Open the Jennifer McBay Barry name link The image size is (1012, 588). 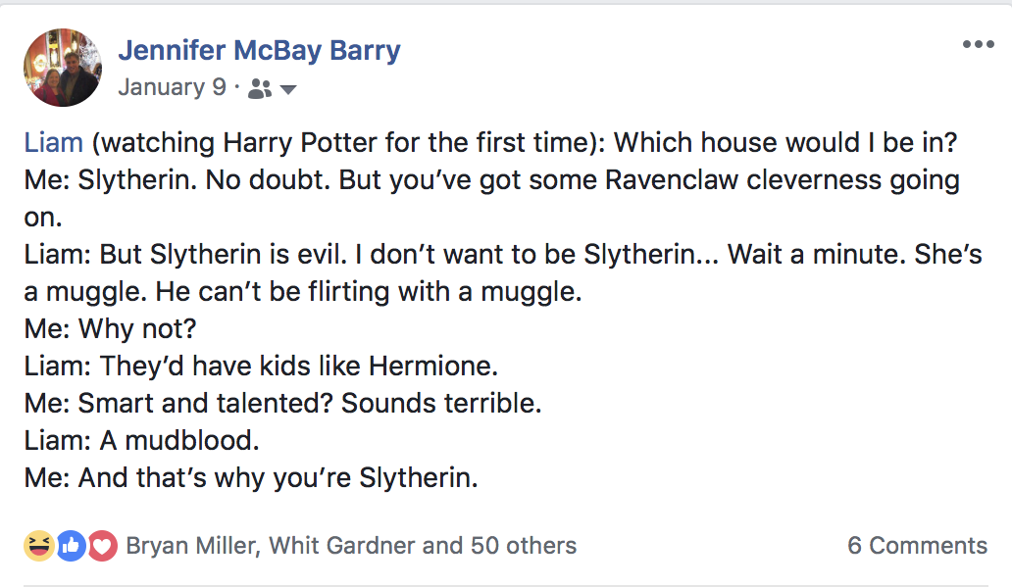click(259, 50)
